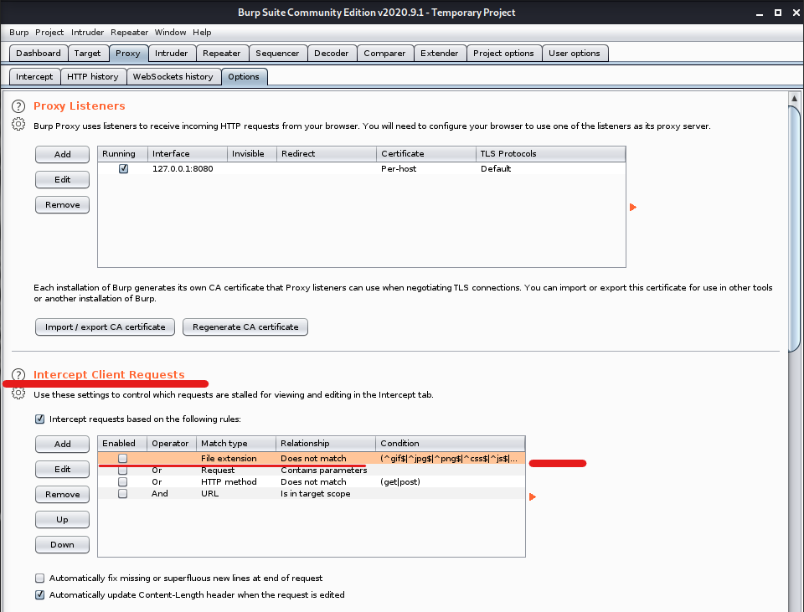Image resolution: width=804 pixels, height=612 pixels.
Task: Go to the Intercept sub-tab
Action: [x=34, y=77]
